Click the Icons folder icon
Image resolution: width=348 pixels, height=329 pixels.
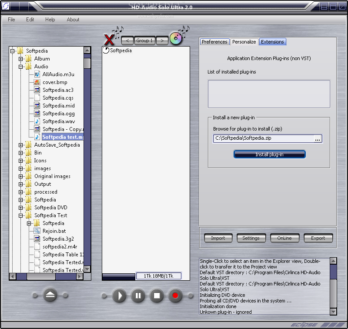tap(28, 161)
